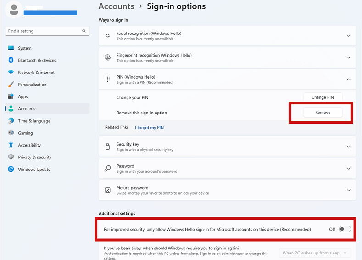Click 'Ways to sign in' heading

(113, 20)
